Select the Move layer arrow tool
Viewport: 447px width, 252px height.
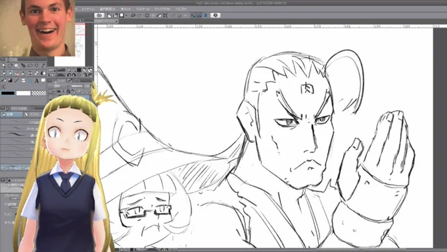(x=24, y=65)
